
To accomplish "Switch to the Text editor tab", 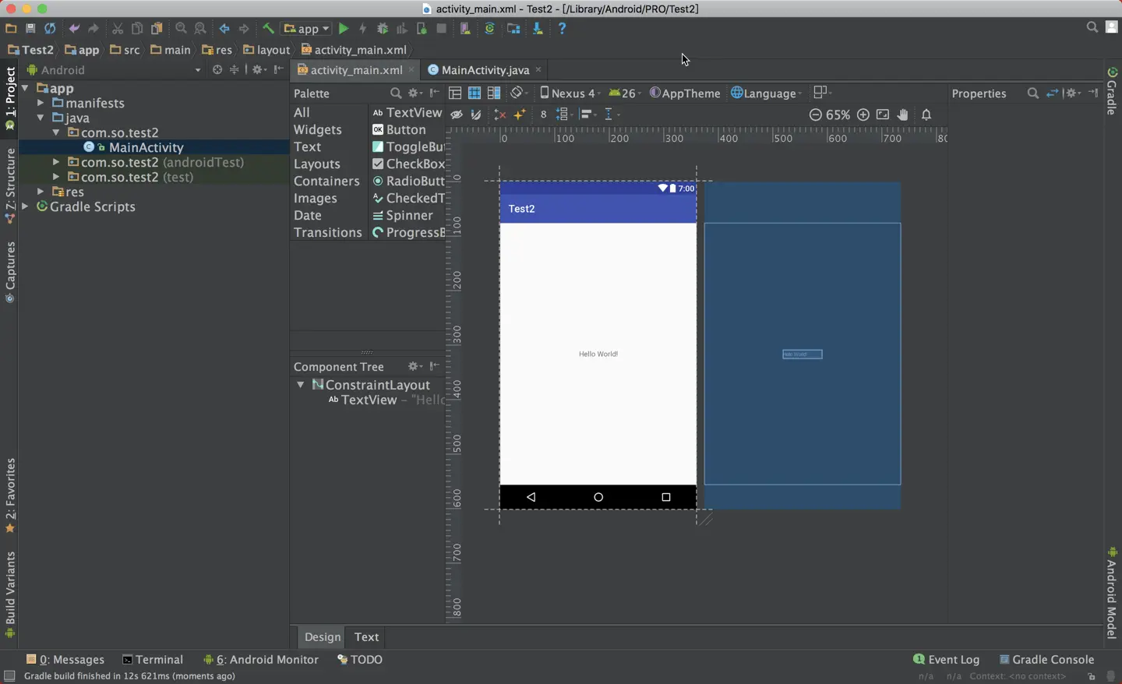I will (x=366, y=637).
